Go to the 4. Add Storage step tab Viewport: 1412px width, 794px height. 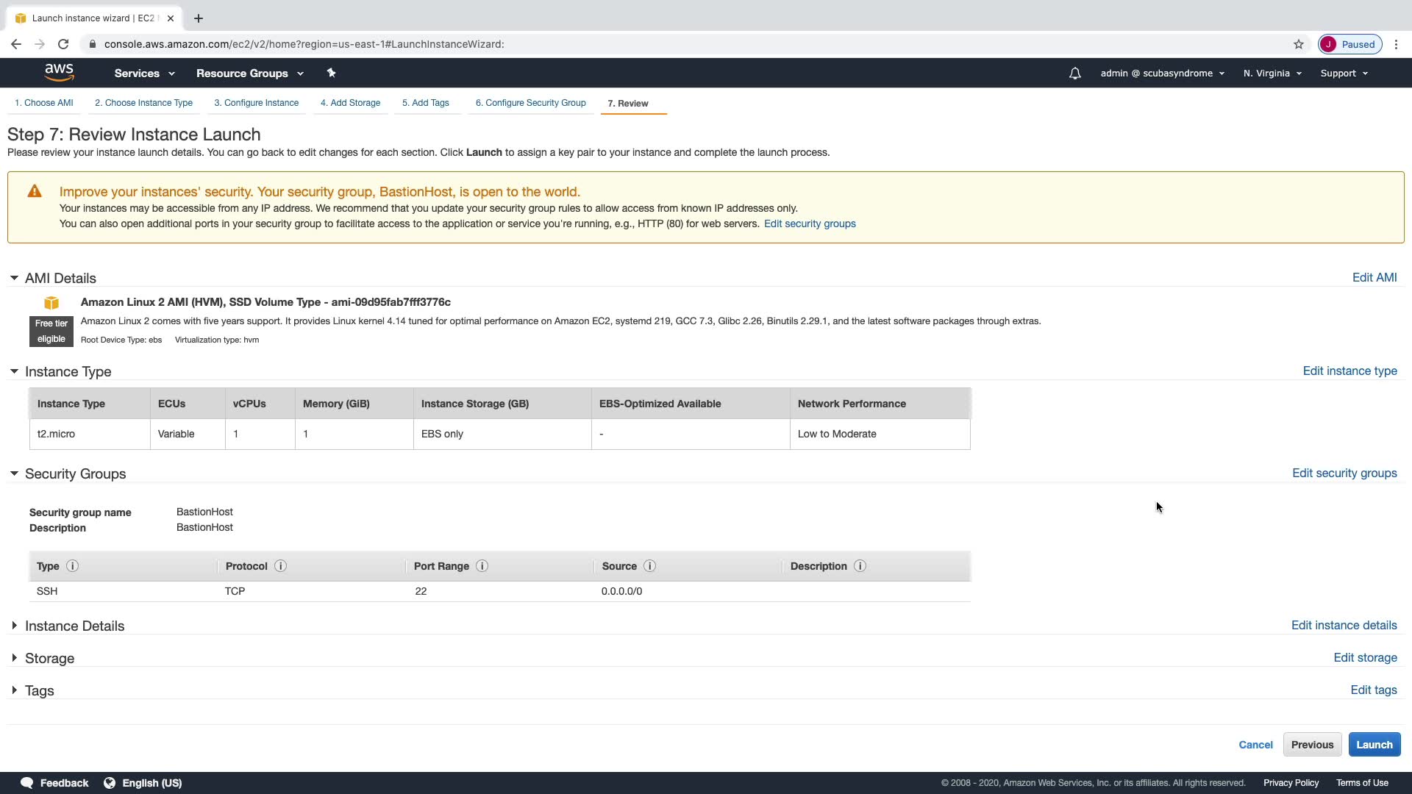350,103
